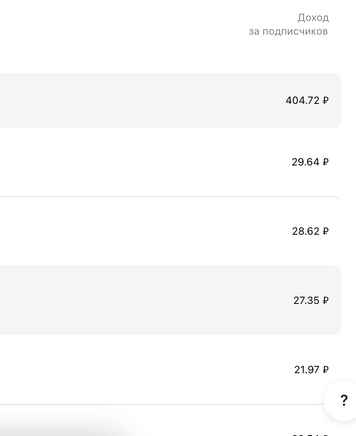The width and height of the screenshot is (356, 436).
Task: Open the white row containing 29.64 ₽
Action: coord(171,162)
